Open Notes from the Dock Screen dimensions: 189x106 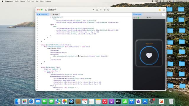point(98,101)
